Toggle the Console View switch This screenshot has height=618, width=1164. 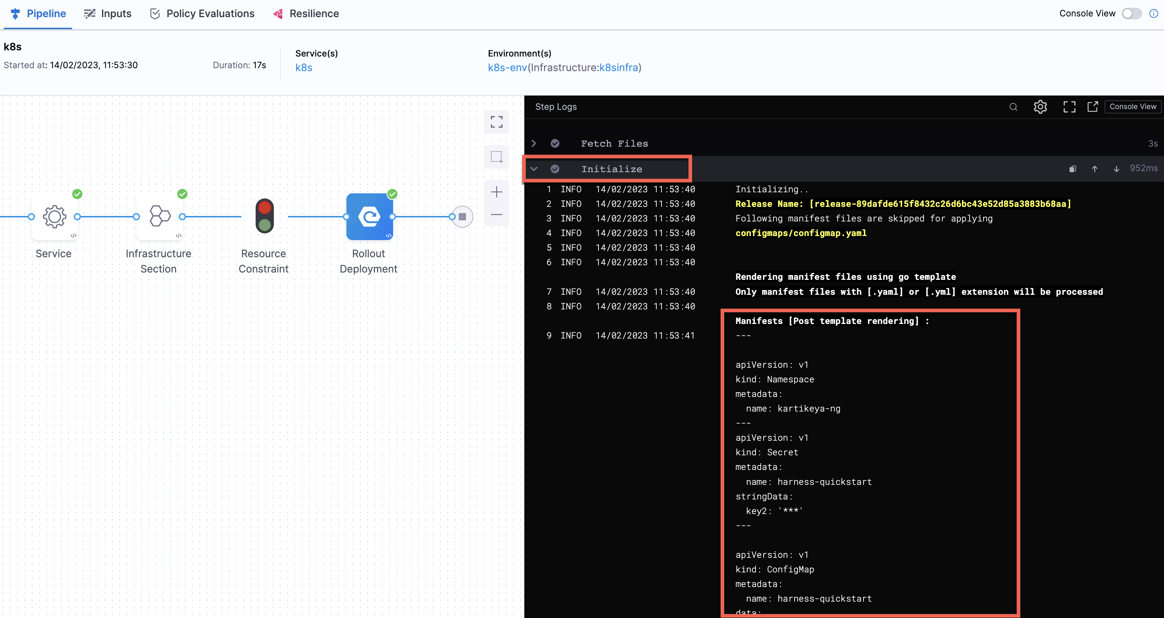(1132, 13)
